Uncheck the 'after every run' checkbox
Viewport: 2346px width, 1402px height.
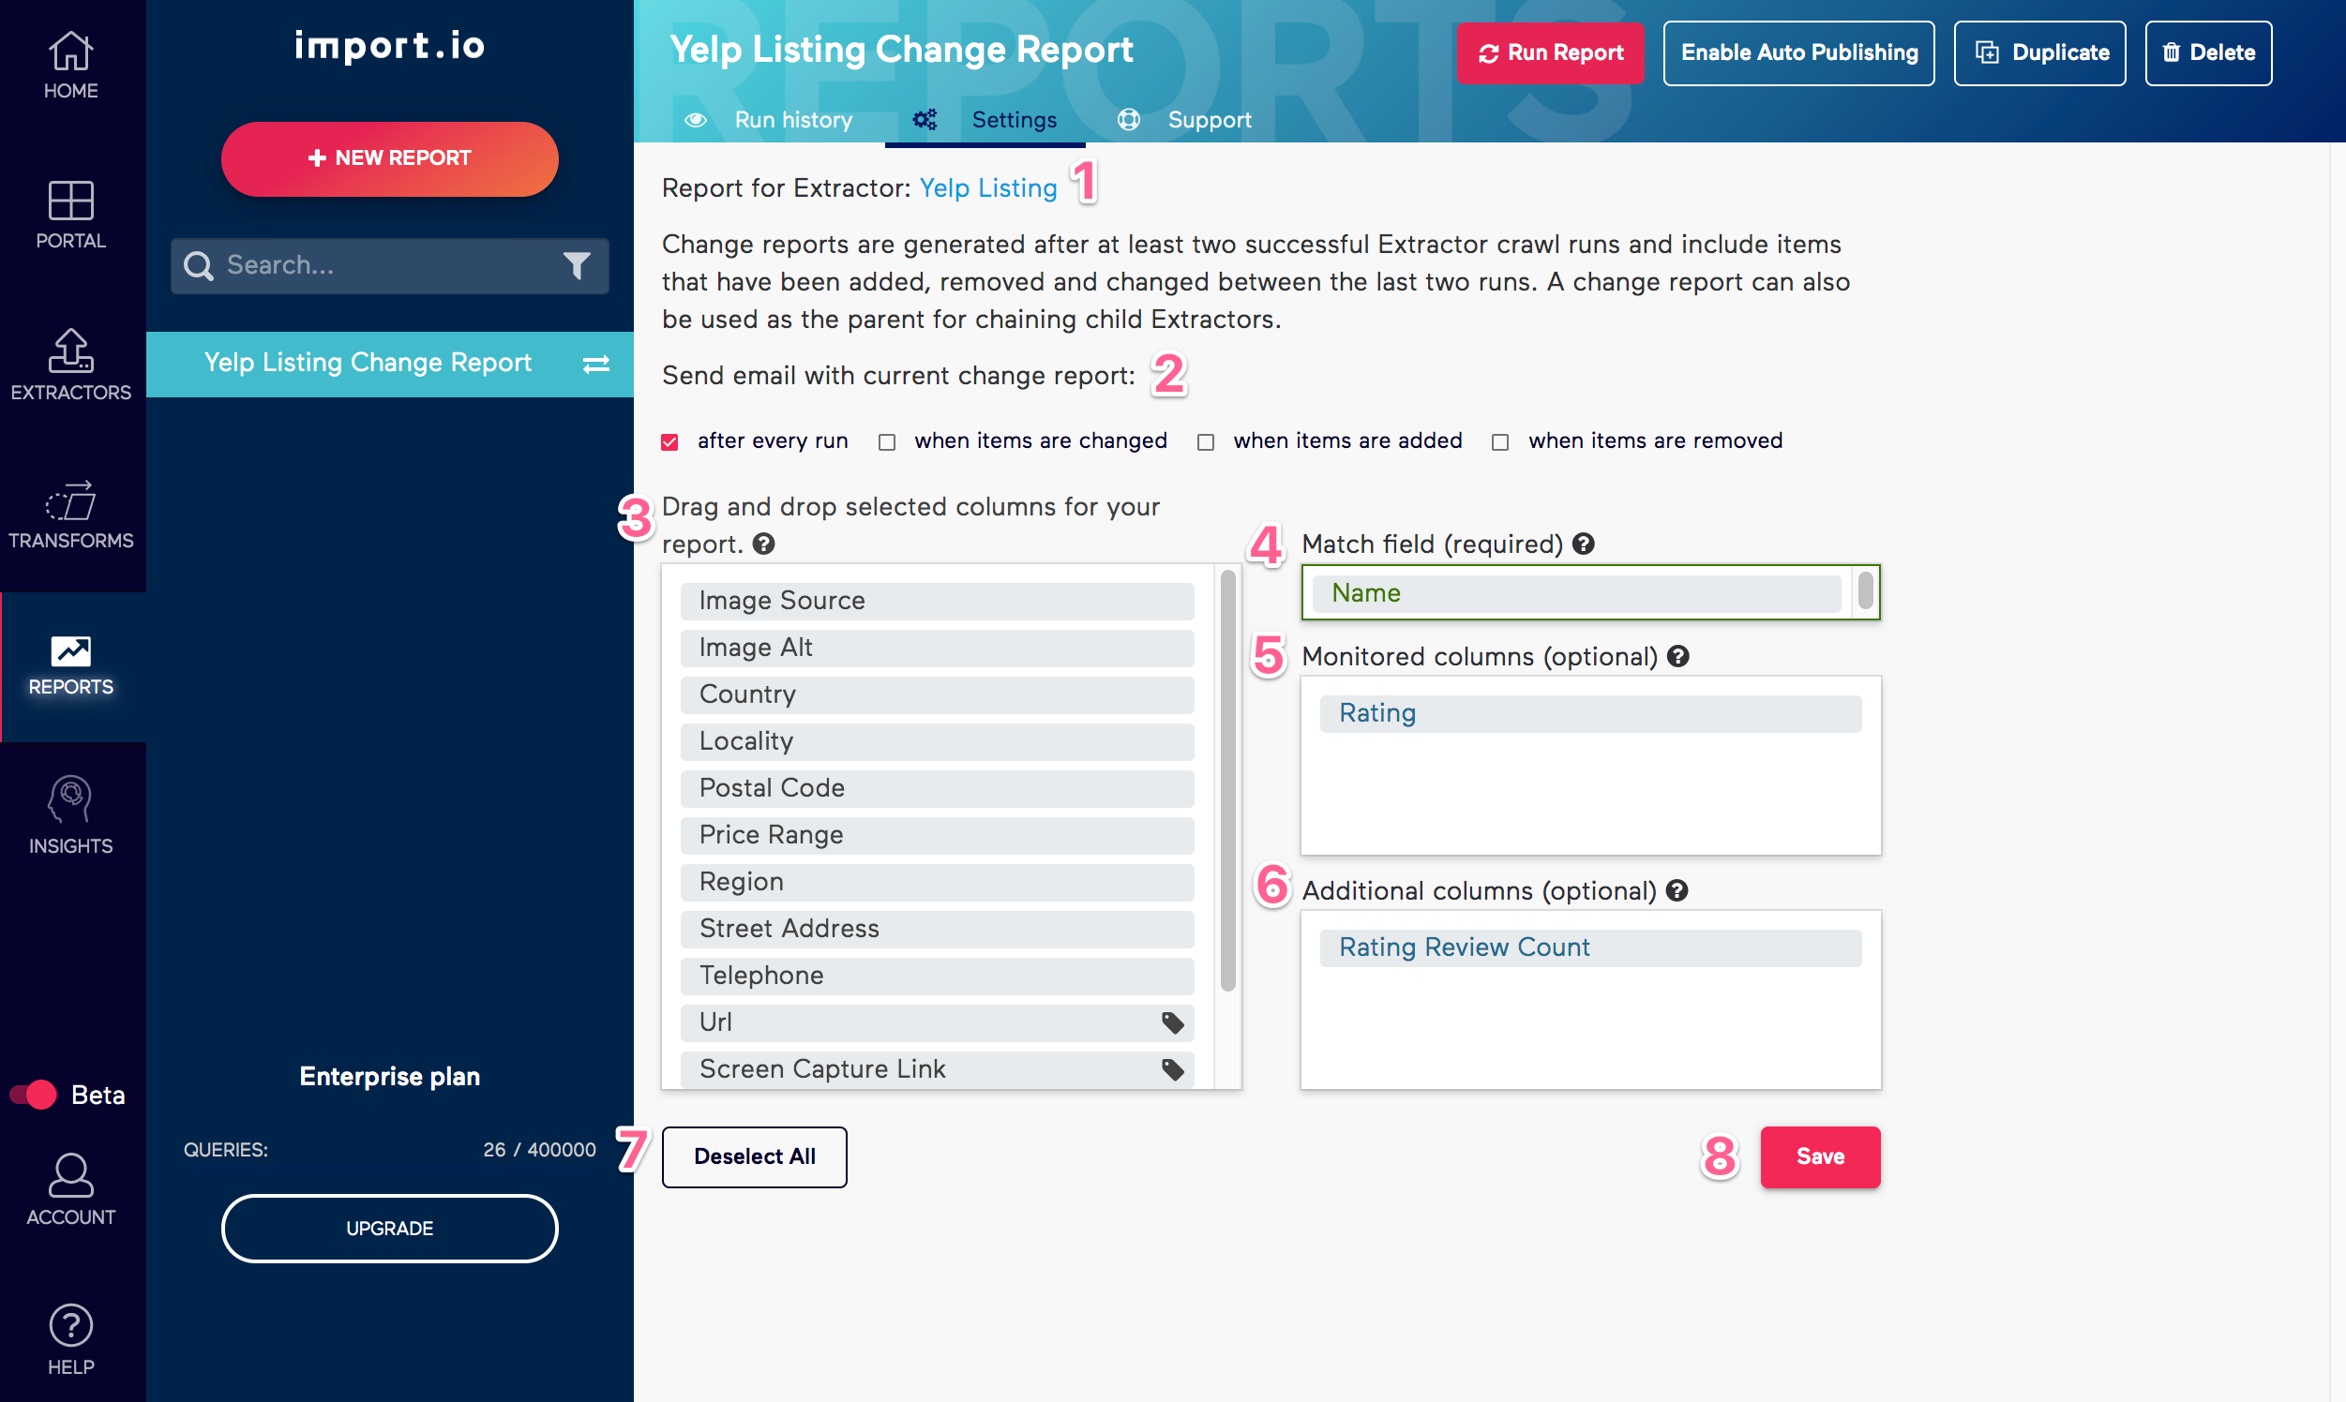(670, 441)
